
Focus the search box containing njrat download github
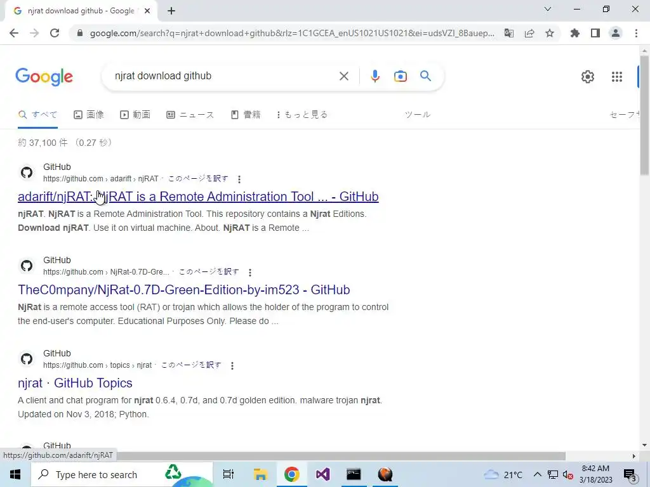point(224,76)
